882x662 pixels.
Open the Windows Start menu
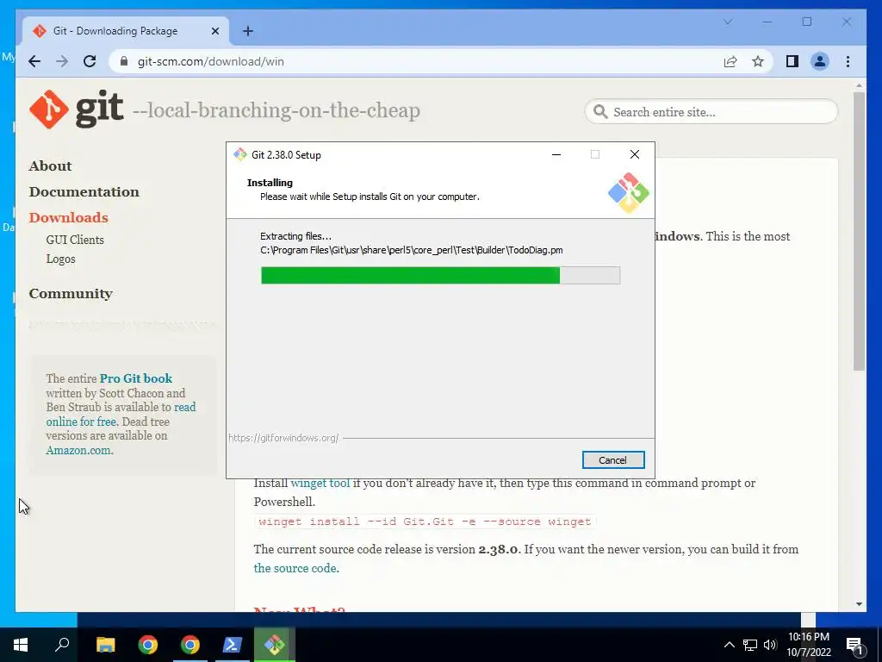(x=21, y=645)
